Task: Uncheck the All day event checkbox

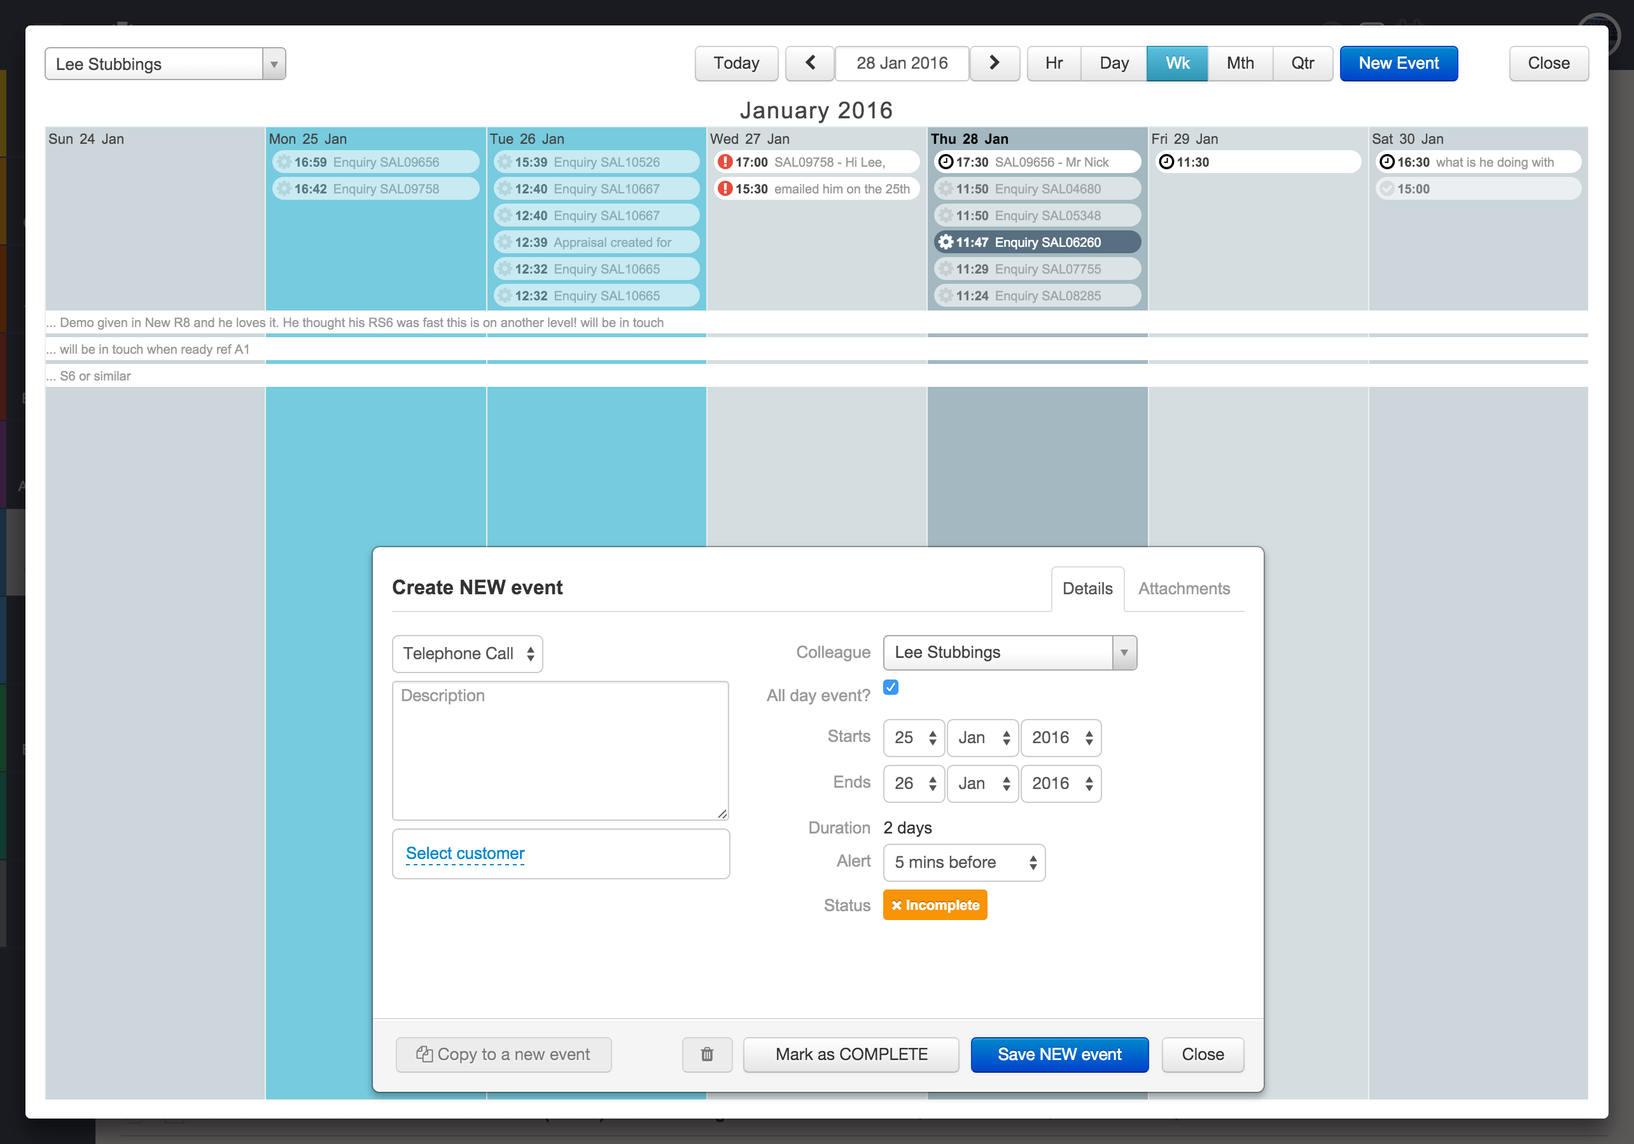Action: coord(890,687)
